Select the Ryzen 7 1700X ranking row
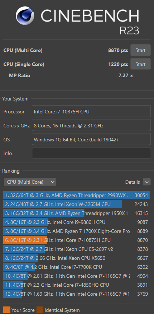The width and height of the screenshot is (154, 314). [x=77, y=231]
